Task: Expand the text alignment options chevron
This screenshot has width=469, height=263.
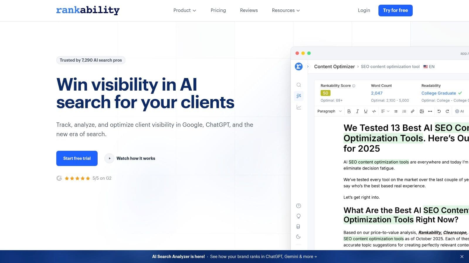Action: tap(389, 111)
